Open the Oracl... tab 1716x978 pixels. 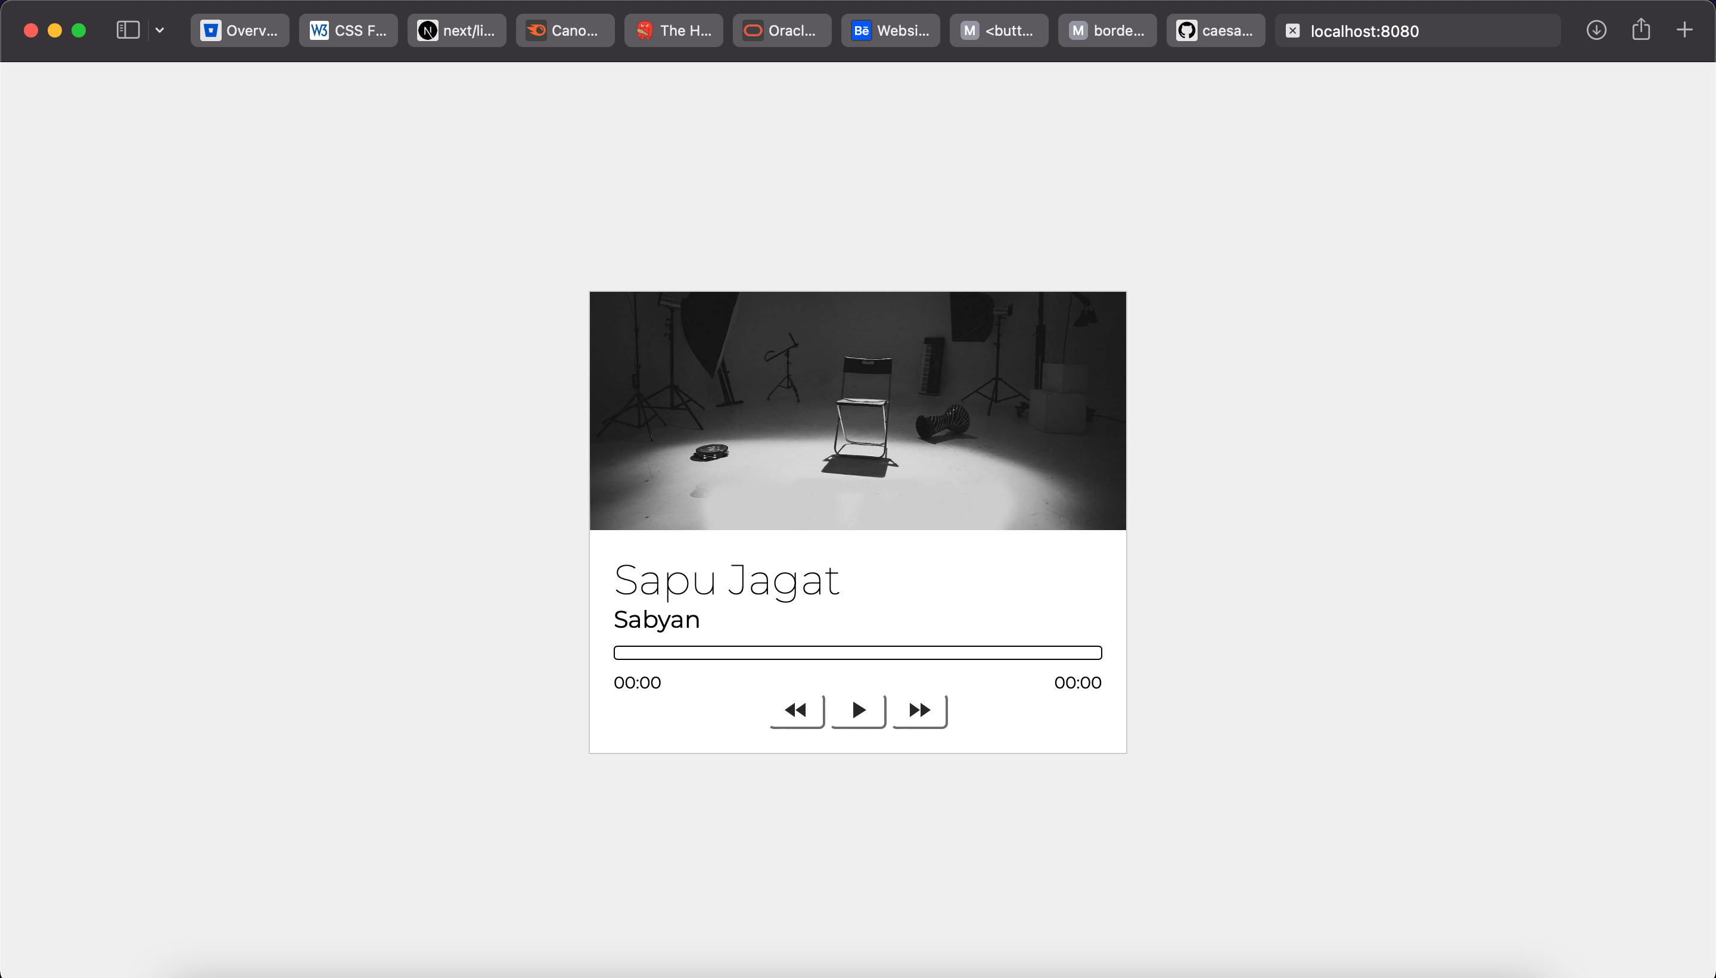click(782, 30)
